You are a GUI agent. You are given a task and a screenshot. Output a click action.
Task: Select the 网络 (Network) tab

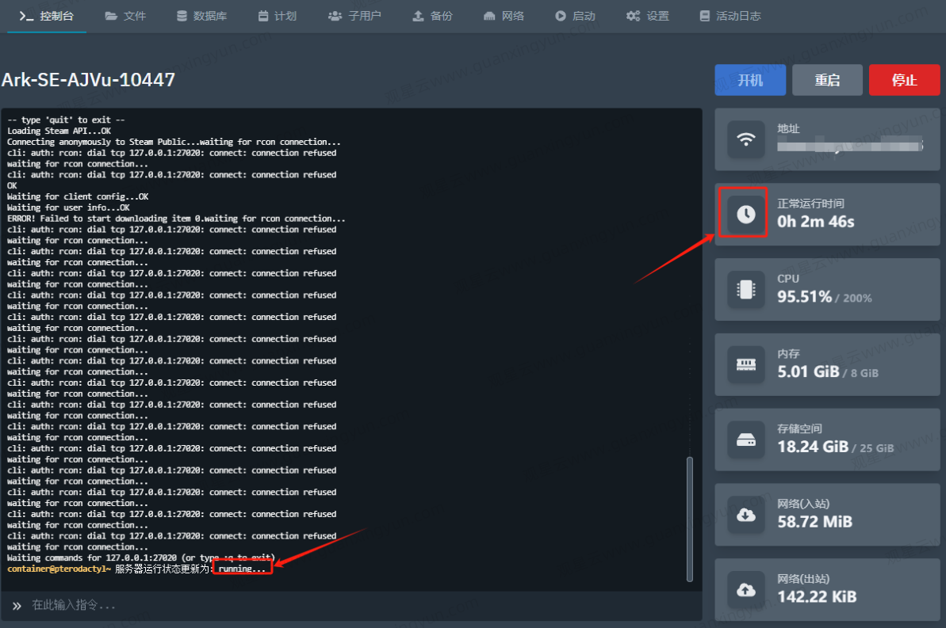[x=504, y=16]
